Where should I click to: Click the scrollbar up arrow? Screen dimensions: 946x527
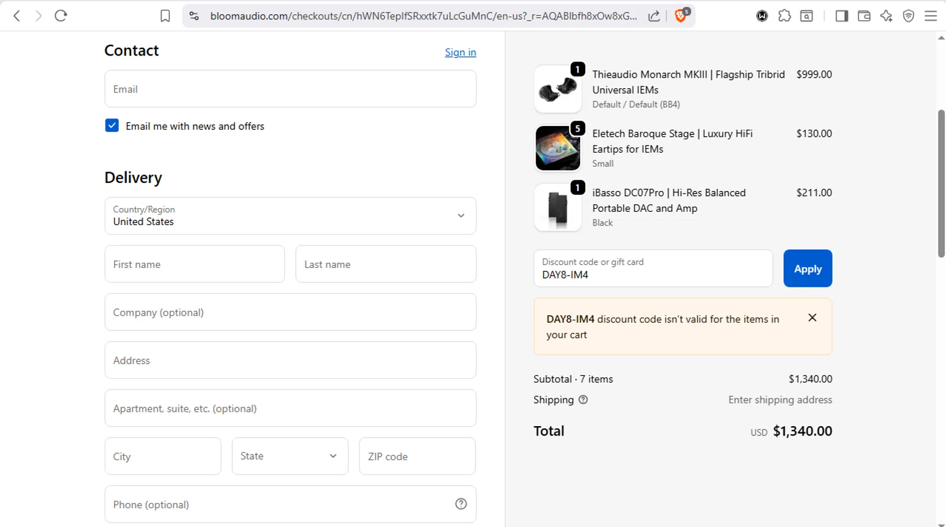[941, 38]
